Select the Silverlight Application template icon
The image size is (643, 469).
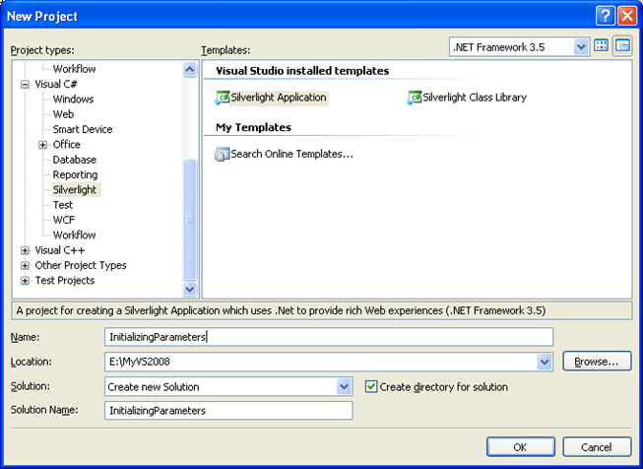[x=222, y=98]
